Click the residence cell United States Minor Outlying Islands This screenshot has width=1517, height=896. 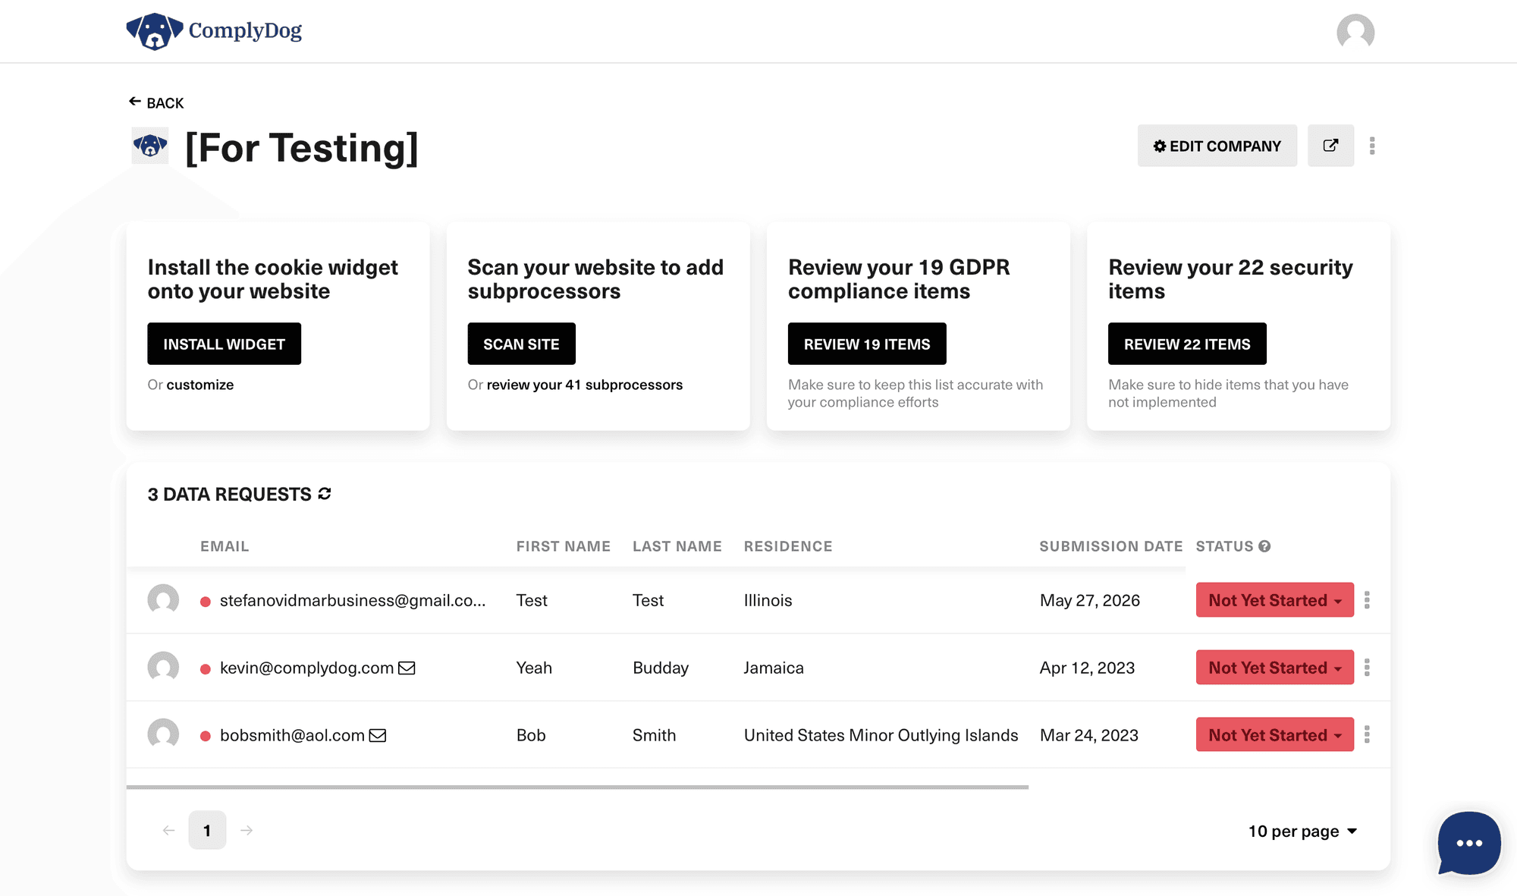[881, 735]
